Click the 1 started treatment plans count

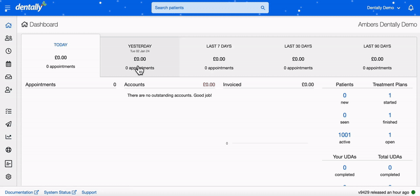(390, 95)
